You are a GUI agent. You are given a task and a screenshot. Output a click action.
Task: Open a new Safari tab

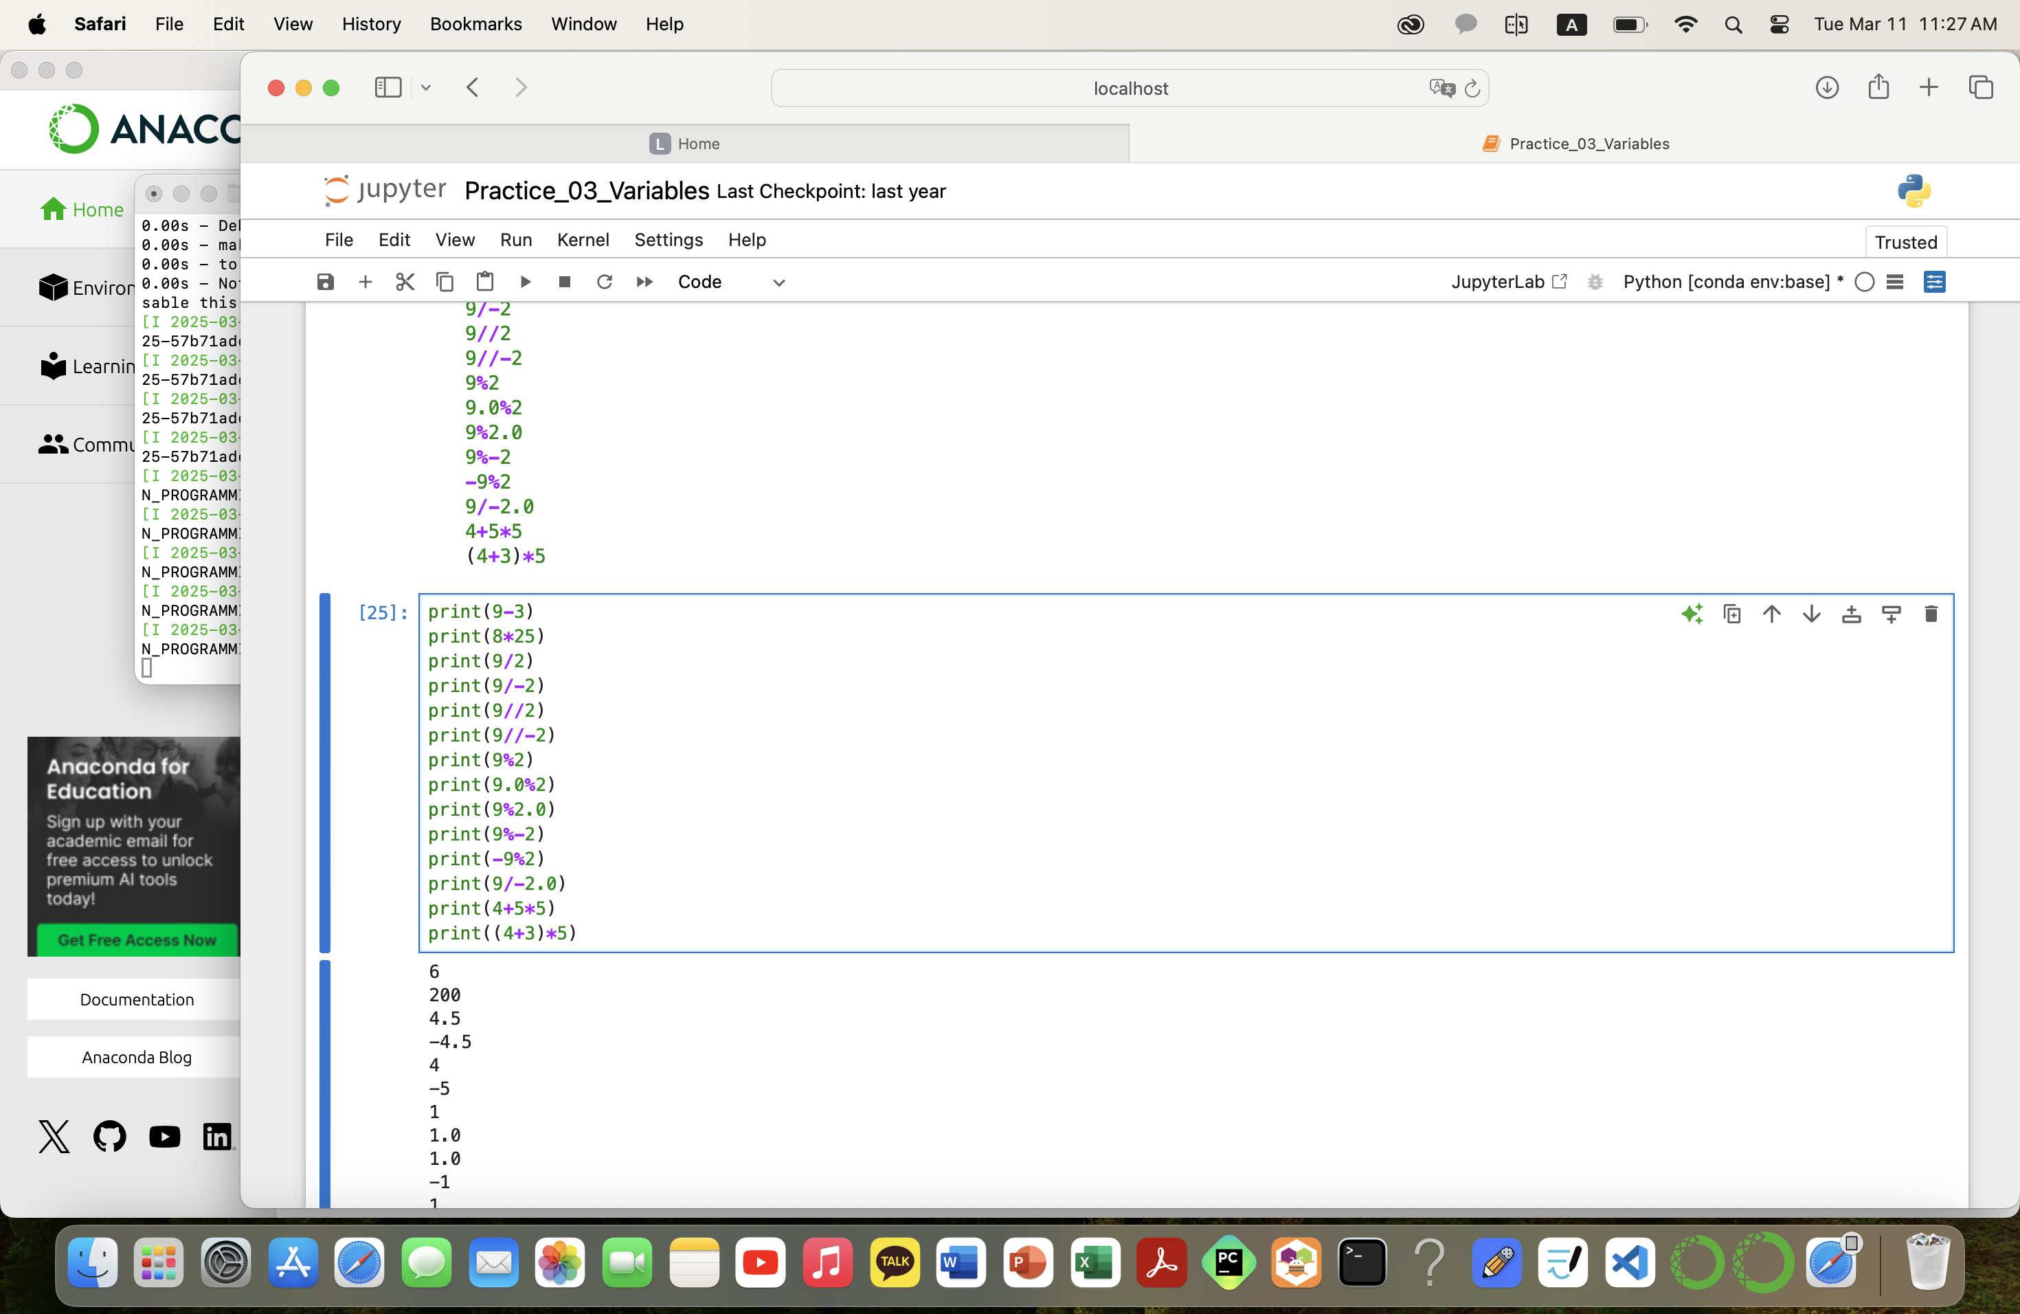(x=1929, y=87)
